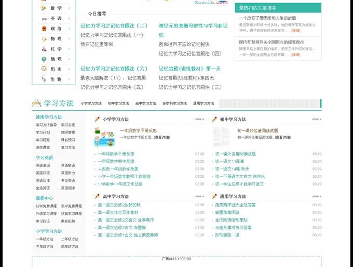Click the pencil icon beside 高中学习方法 heading
This screenshot has width=353, height=267.
point(97,196)
